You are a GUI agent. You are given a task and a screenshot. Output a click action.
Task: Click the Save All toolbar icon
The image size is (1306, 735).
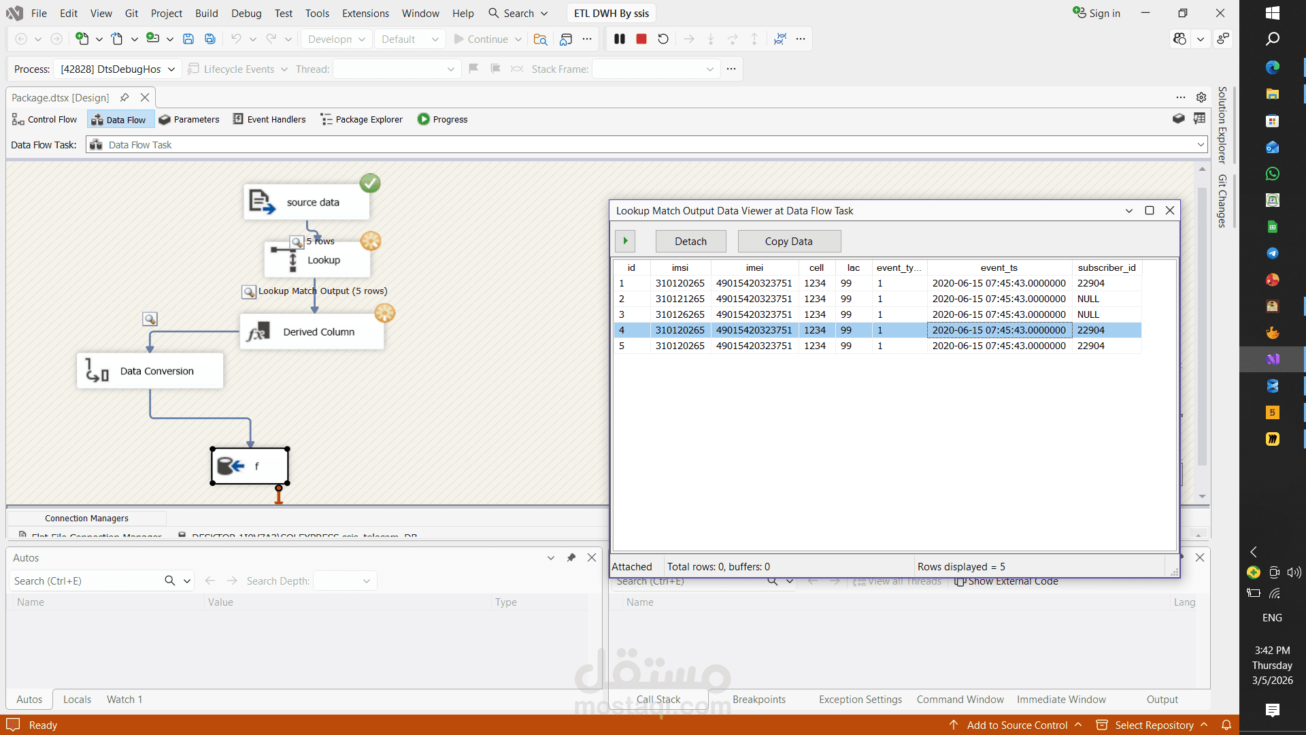click(x=210, y=39)
